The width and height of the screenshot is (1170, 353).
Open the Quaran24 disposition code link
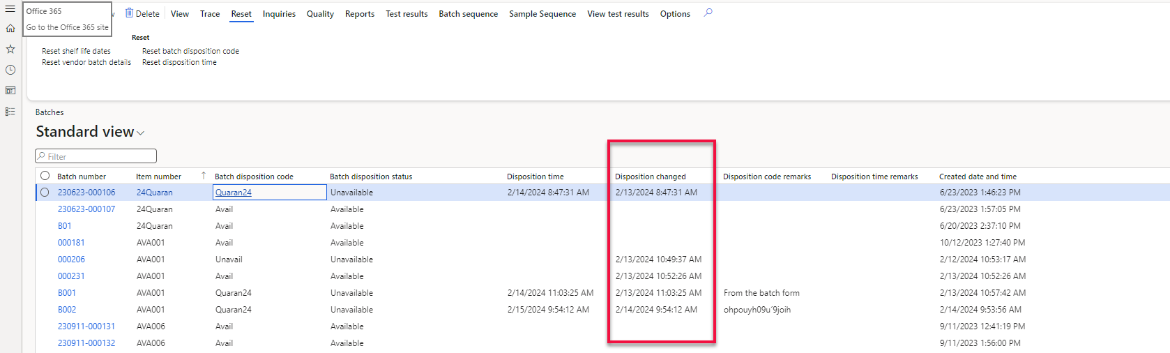point(234,193)
